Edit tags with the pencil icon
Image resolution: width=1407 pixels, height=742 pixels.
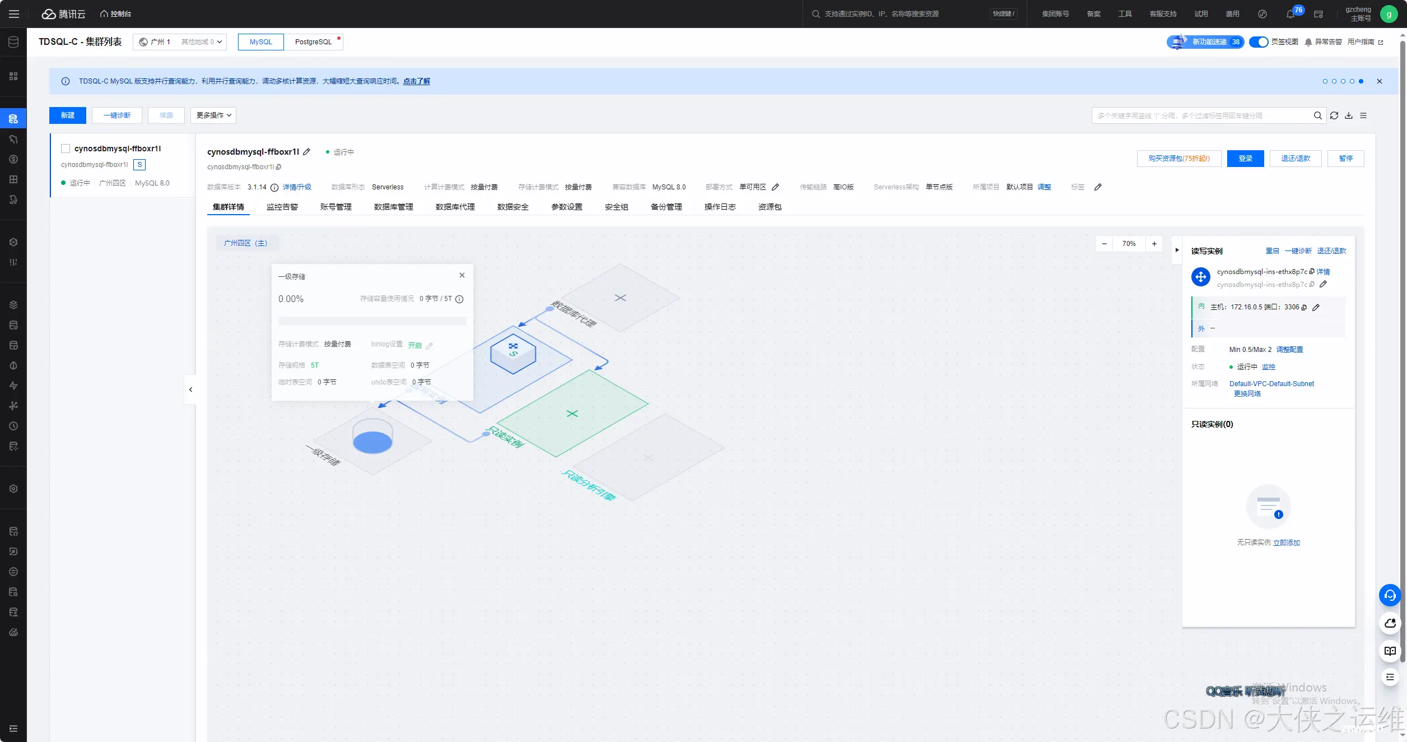(x=1098, y=187)
